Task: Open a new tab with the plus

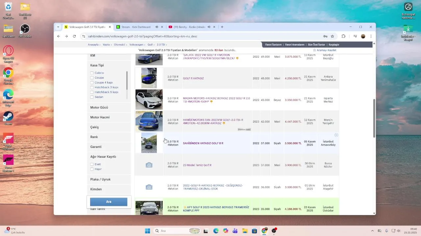Action: point(222,27)
